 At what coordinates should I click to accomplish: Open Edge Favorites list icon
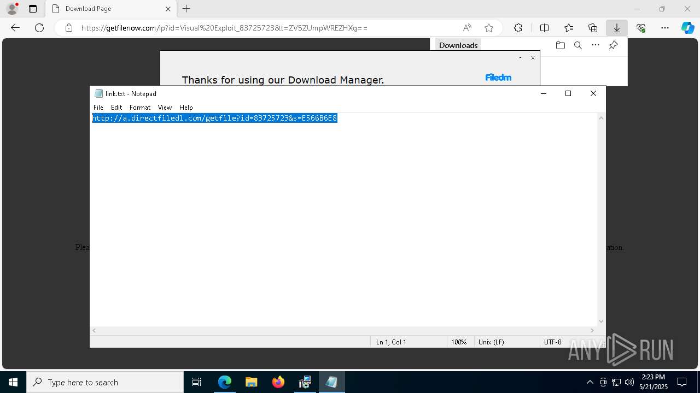coord(569,28)
